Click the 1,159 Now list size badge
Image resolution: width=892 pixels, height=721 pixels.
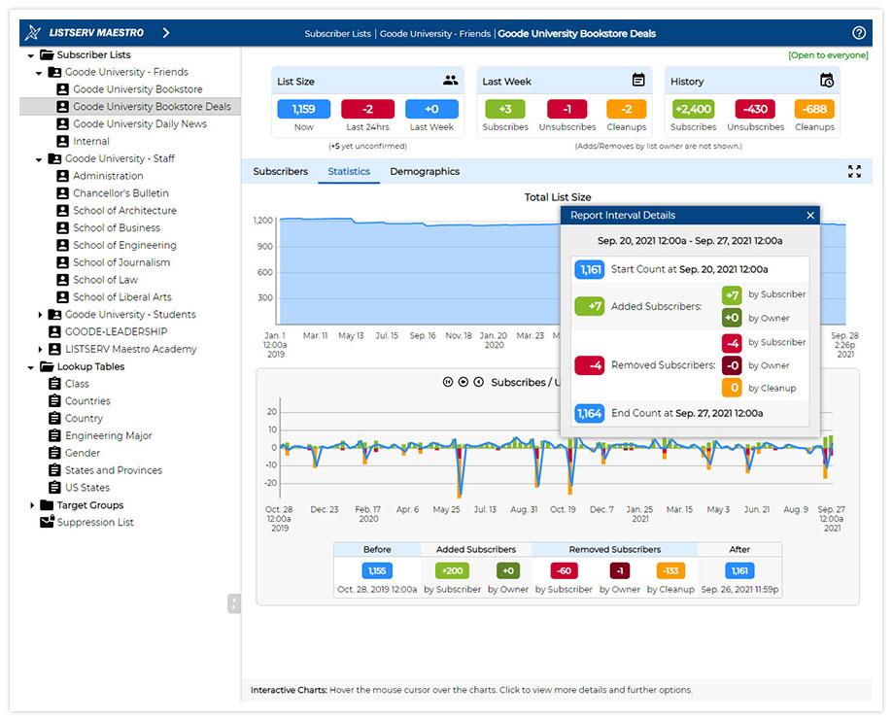[x=304, y=109]
